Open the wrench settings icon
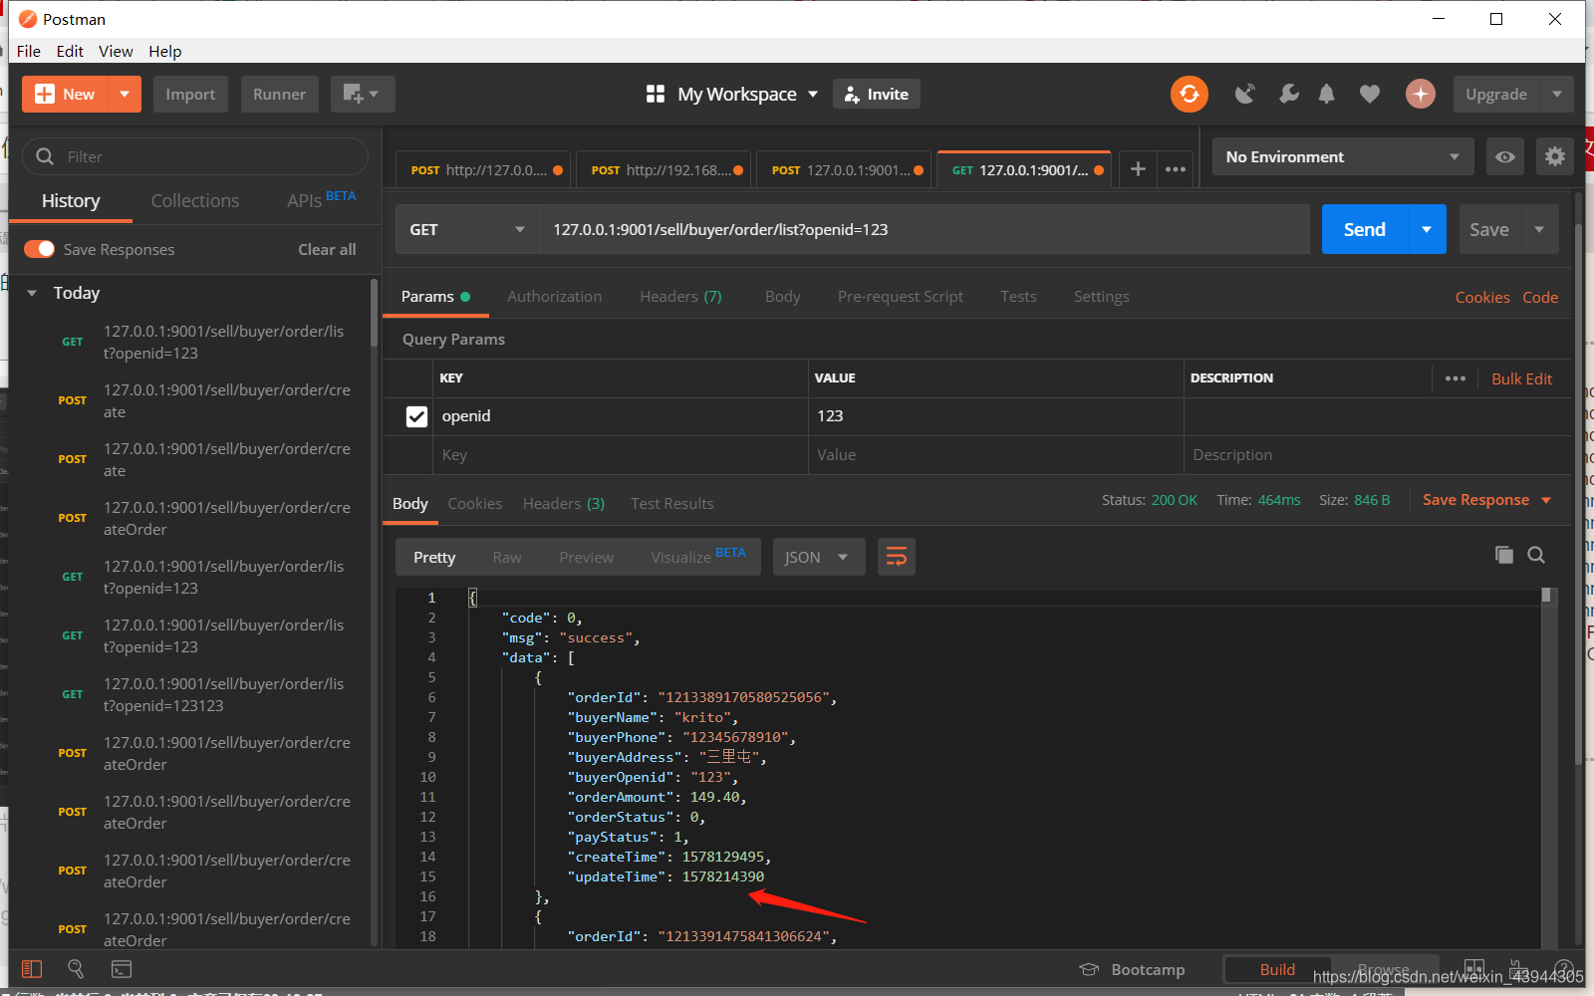The image size is (1594, 996). pos(1288,94)
